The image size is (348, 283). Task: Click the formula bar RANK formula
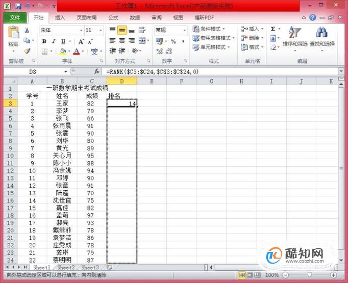pos(152,71)
